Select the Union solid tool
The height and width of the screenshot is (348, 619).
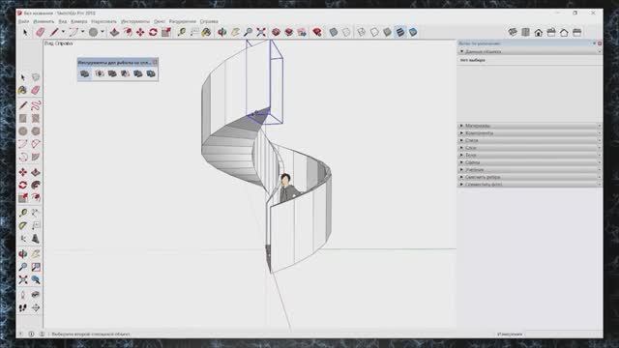[x=112, y=73]
